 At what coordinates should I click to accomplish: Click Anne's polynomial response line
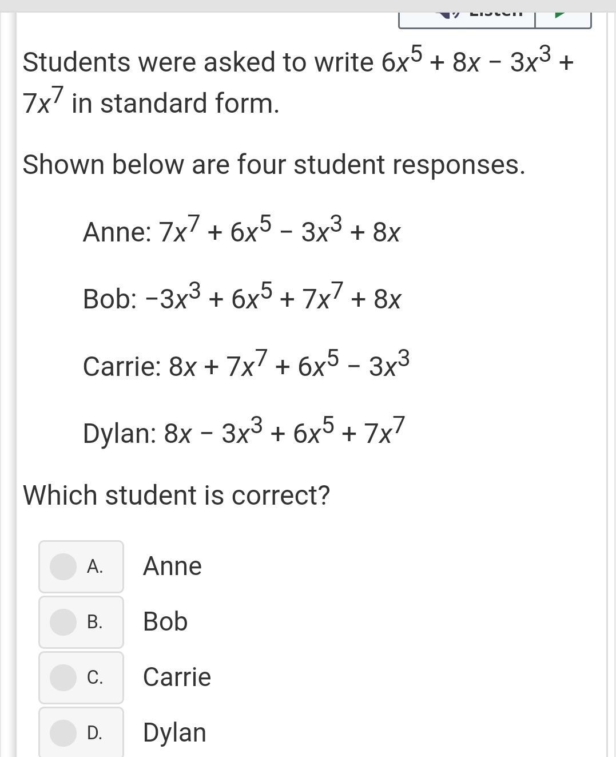241,231
